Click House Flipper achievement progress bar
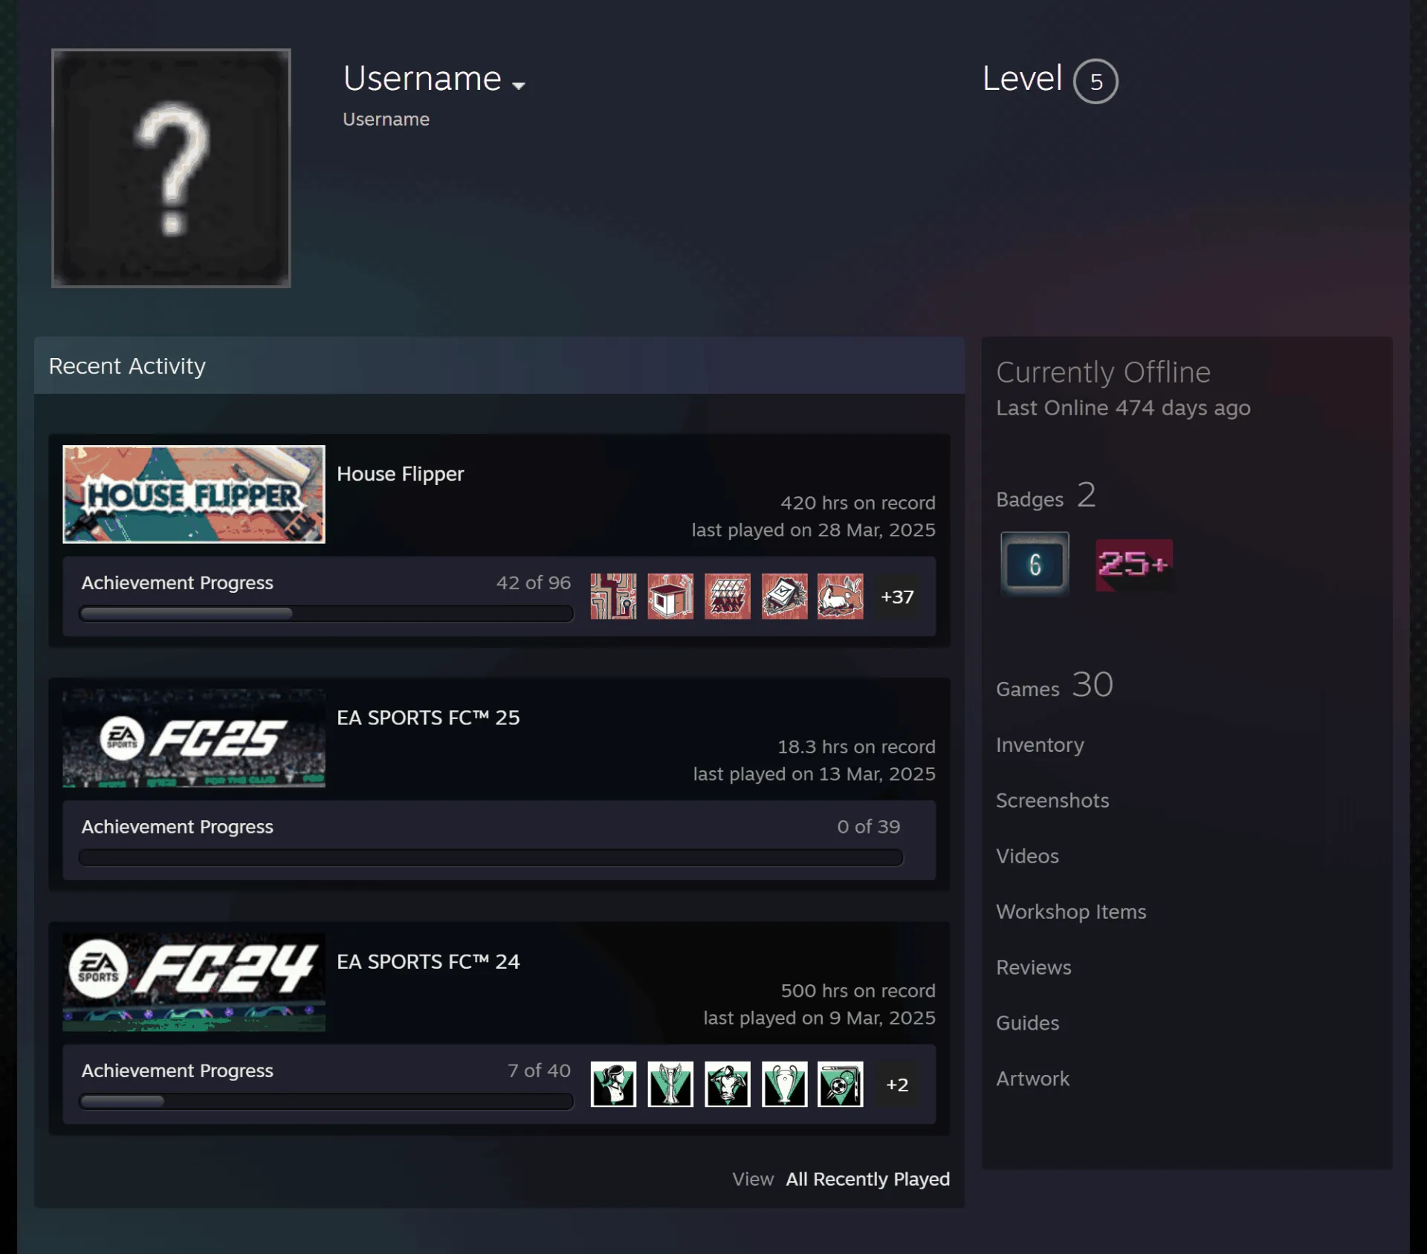The width and height of the screenshot is (1427, 1254). pos(326,614)
